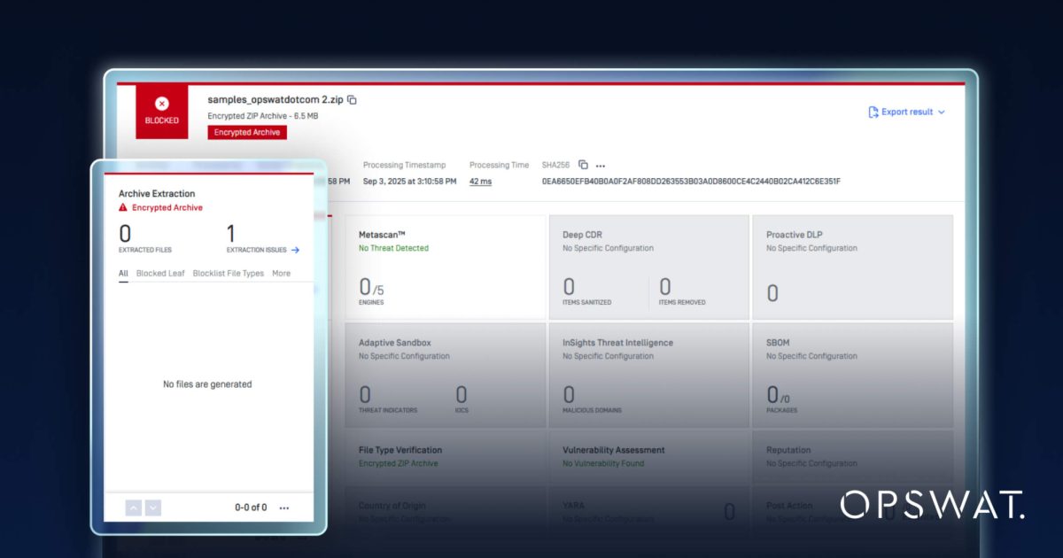
Task: Go to next page with down arrow
Action: (x=153, y=508)
